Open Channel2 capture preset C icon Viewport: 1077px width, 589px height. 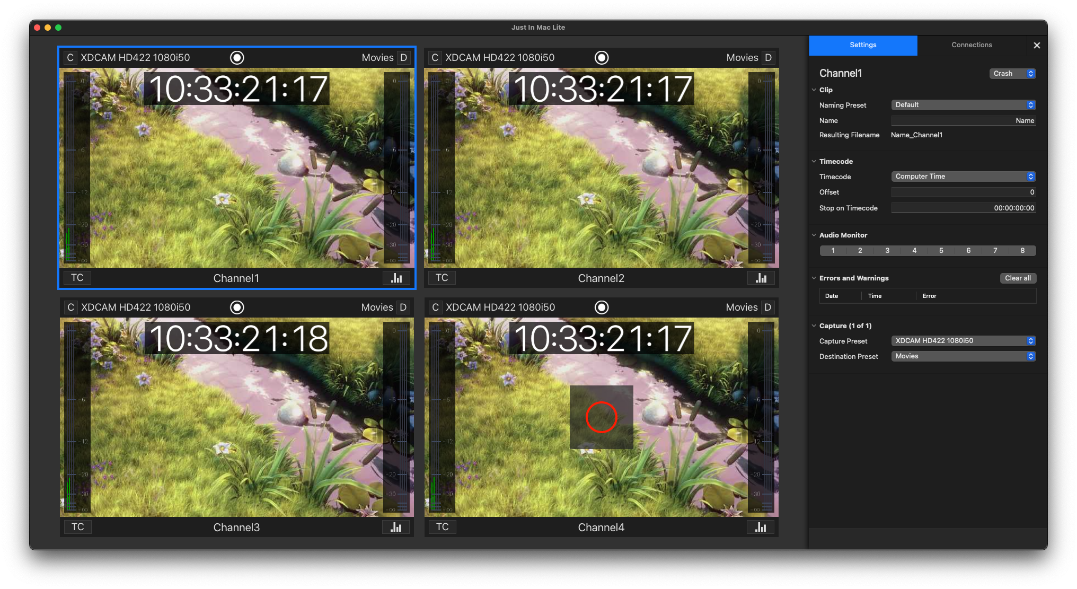point(435,58)
